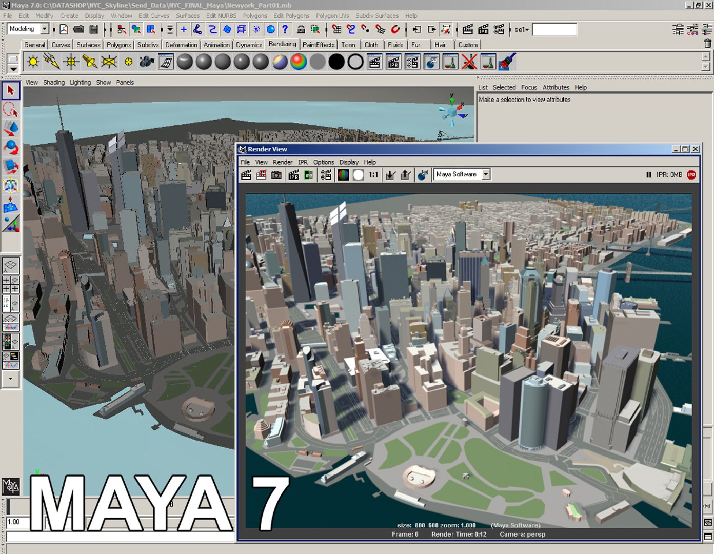Screen dimensions: 714x554
Task: Click the magnet snap icon in status line
Action: tap(395, 29)
